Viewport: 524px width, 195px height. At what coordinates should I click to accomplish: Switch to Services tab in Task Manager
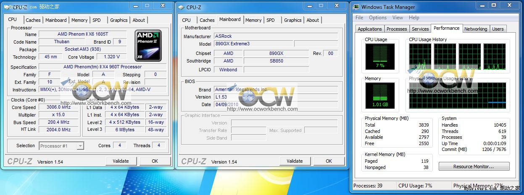[x=420, y=29]
